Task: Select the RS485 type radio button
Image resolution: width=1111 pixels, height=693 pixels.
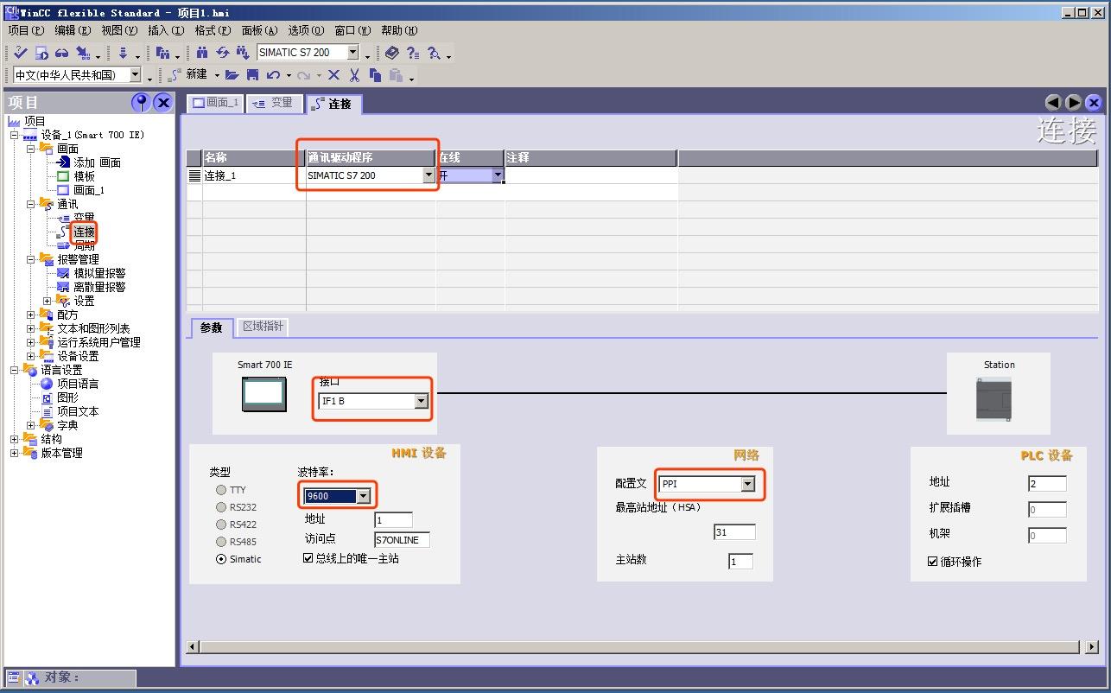Action: 222,542
